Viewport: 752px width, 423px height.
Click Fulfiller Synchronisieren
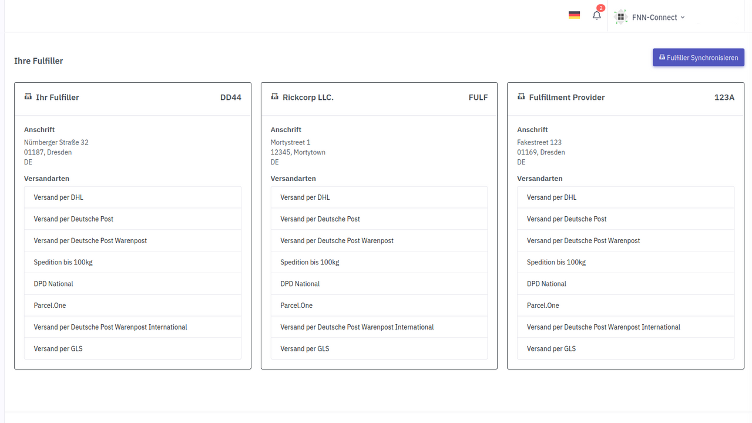698,57
